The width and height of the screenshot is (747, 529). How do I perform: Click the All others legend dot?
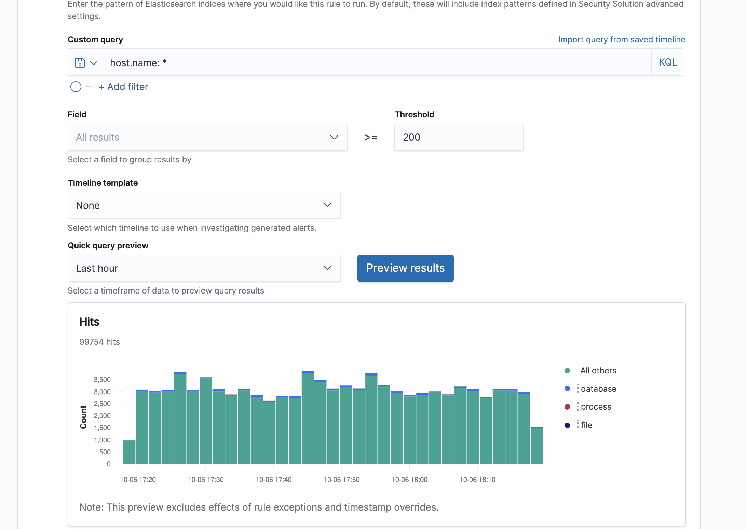(567, 371)
